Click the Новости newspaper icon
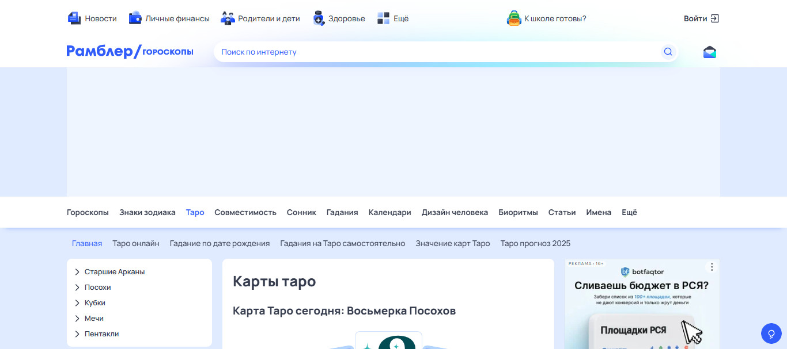Screen dimensions: 787x349 74,18
